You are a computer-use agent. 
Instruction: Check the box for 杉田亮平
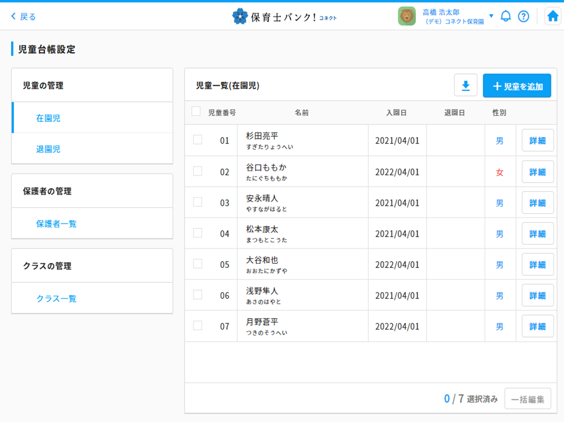(x=198, y=140)
